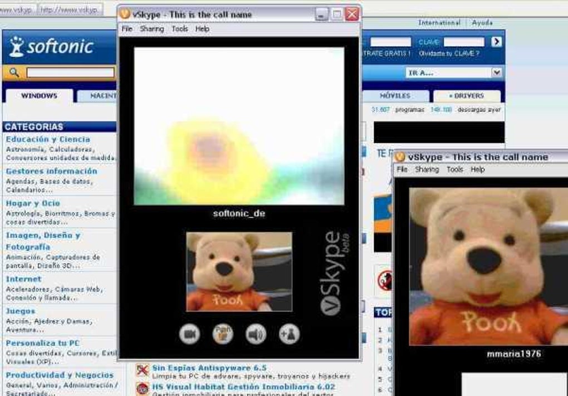The width and height of the screenshot is (568, 396).
Task: Open Tools menu in the mmaria1976 window
Action: tap(454, 169)
